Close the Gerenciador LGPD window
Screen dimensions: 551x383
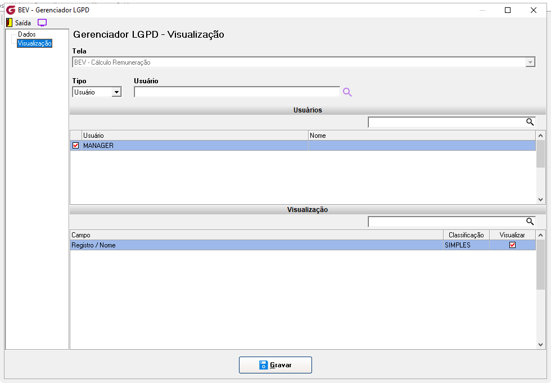534,10
